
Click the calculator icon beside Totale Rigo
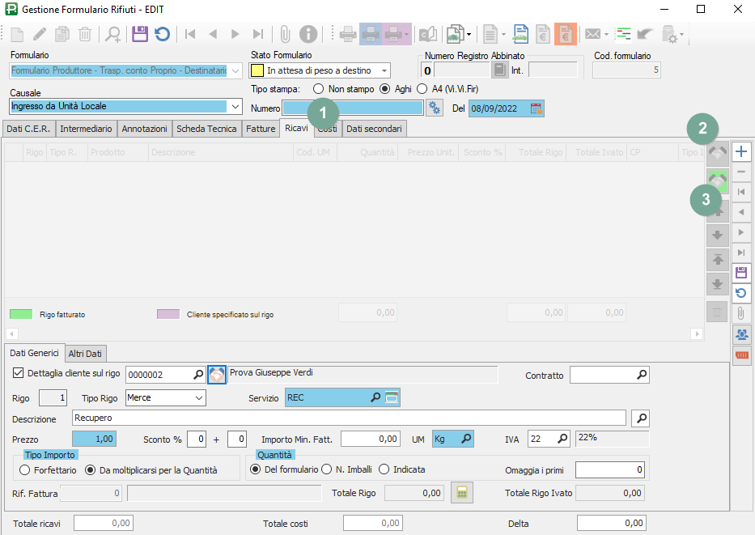pyautogui.click(x=461, y=492)
